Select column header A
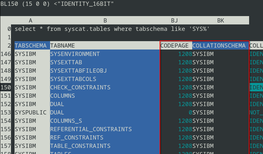The image size is (263, 154). pyautogui.click(x=31, y=21)
